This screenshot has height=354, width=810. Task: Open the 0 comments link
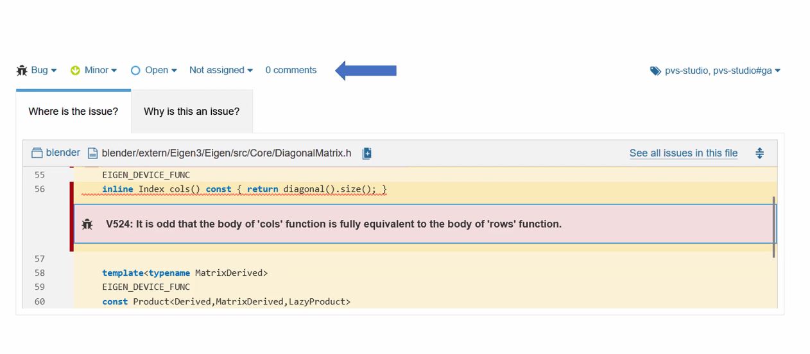[291, 71]
